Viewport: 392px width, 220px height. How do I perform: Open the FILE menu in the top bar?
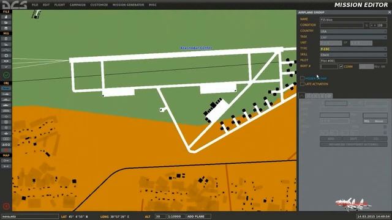coord(35,5)
